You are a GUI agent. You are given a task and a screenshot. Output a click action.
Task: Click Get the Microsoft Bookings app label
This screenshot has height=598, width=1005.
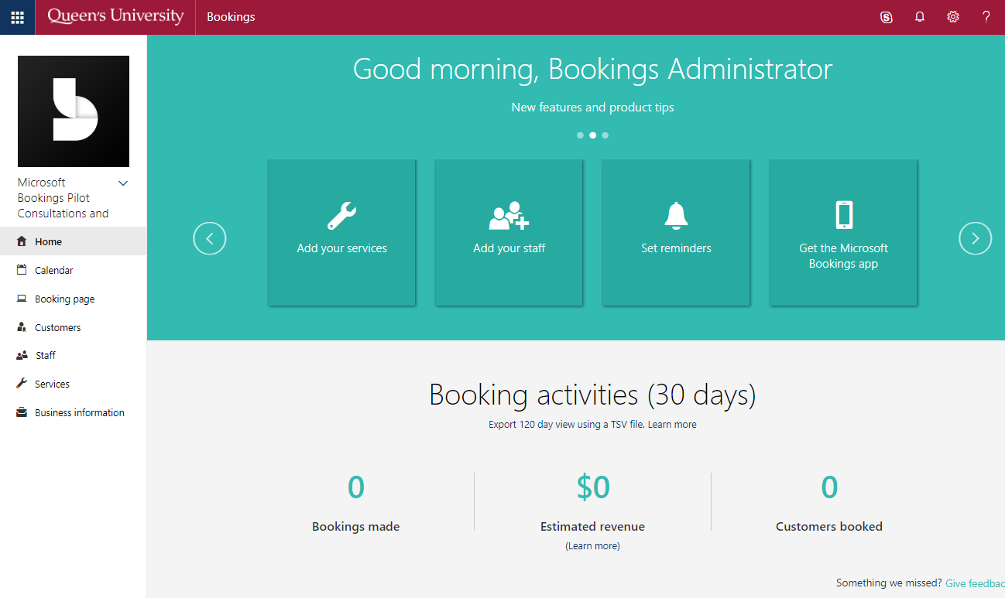click(843, 256)
